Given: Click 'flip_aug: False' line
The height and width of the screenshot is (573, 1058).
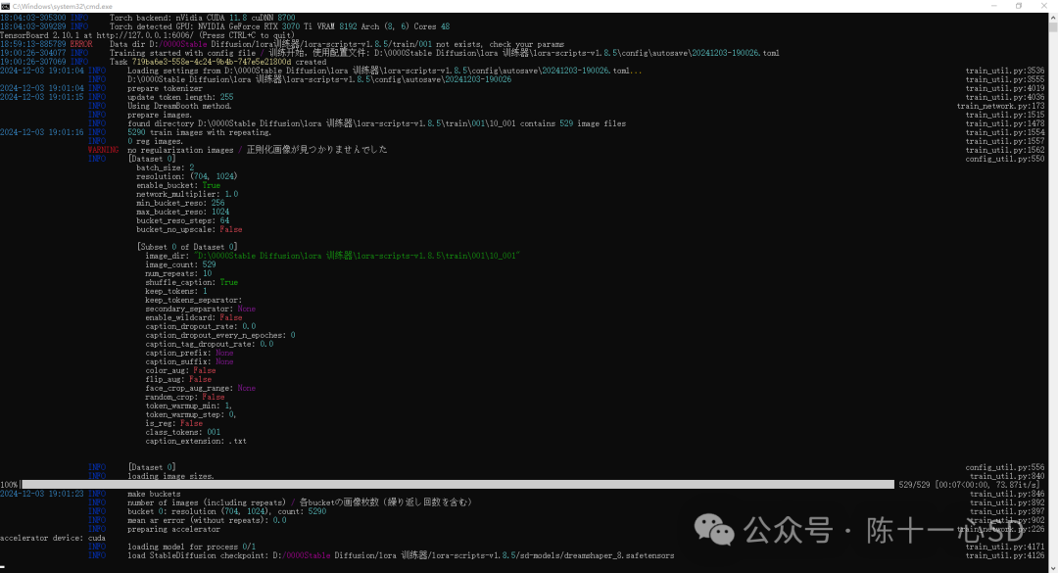Looking at the screenshot, I should tap(178, 379).
